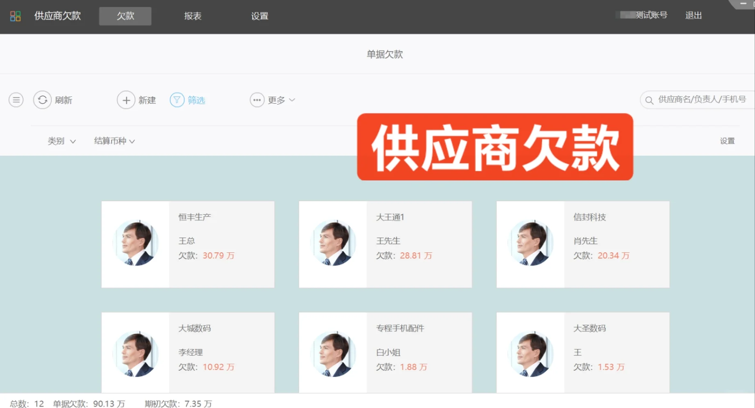Open filters using the 筛选 funnel icon
The width and height of the screenshot is (755, 408).
click(x=176, y=100)
